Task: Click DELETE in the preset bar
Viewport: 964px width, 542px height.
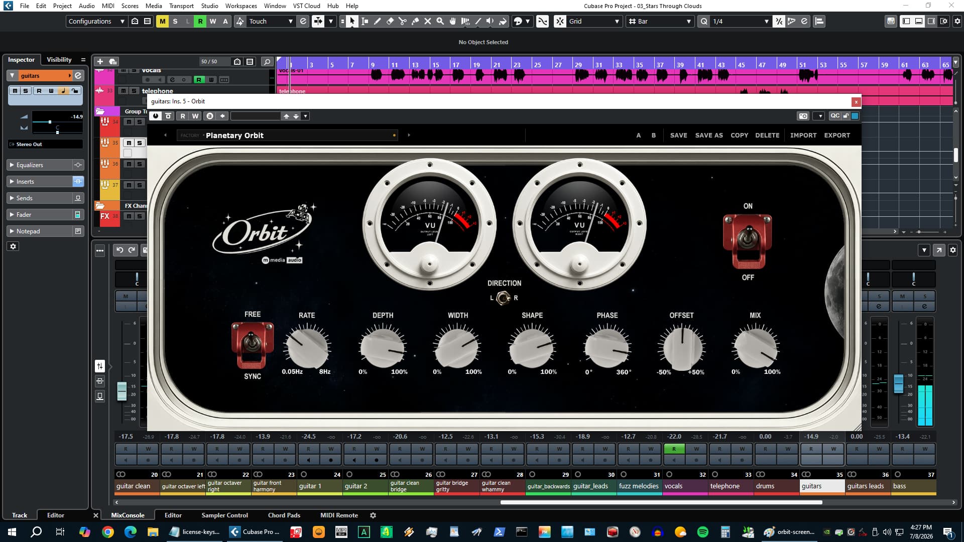Action: coord(767,135)
